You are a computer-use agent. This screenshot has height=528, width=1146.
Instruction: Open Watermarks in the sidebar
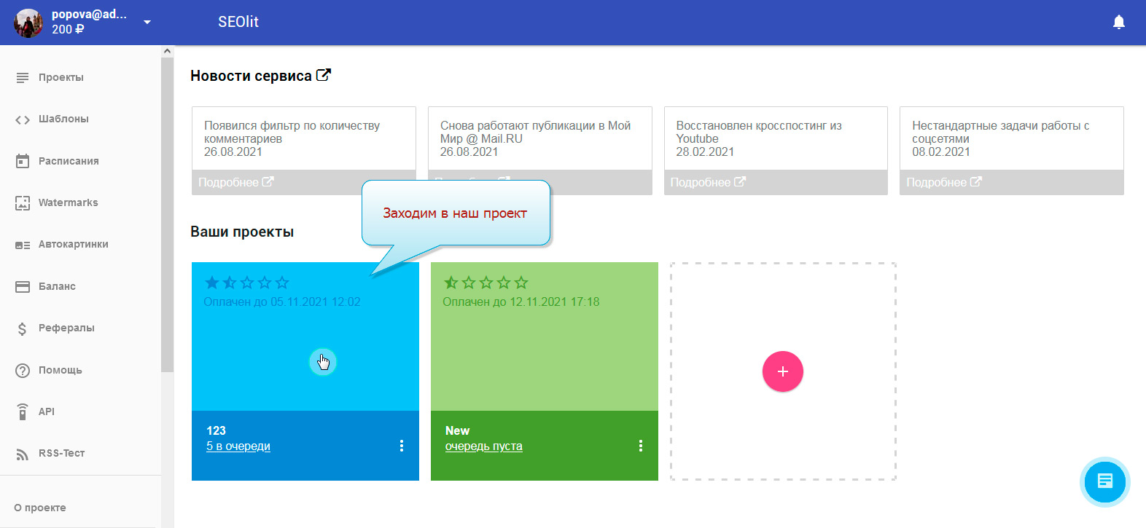68,202
